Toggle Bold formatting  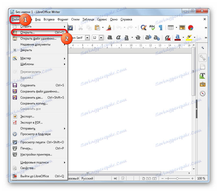pos(110,38)
